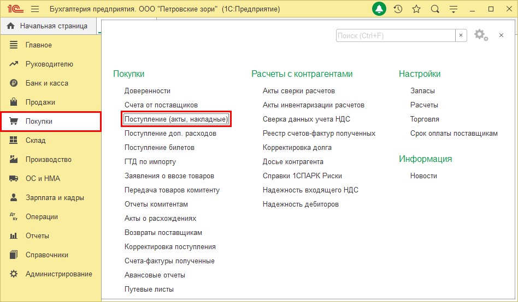This screenshot has width=518, height=302.
Task: Open Корректировка долга
Action: point(297,147)
